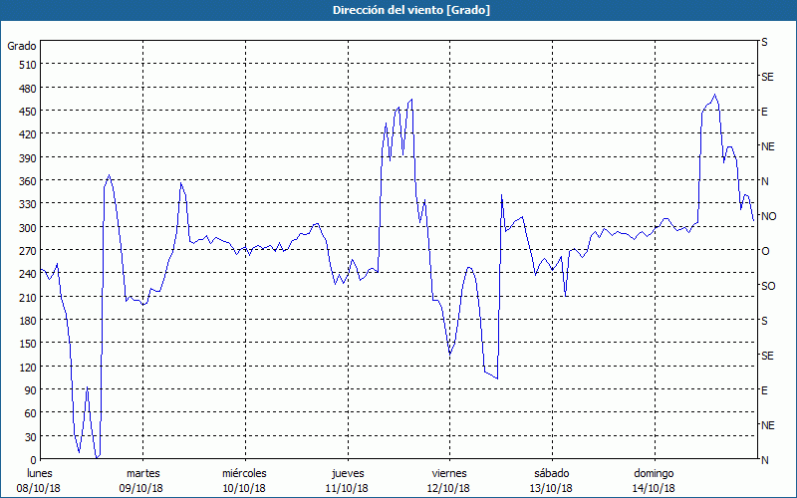Image resolution: width=797 pixels, height=498 pixels.
Task: Select the "O" compass label
Action: tap(765, 251)
